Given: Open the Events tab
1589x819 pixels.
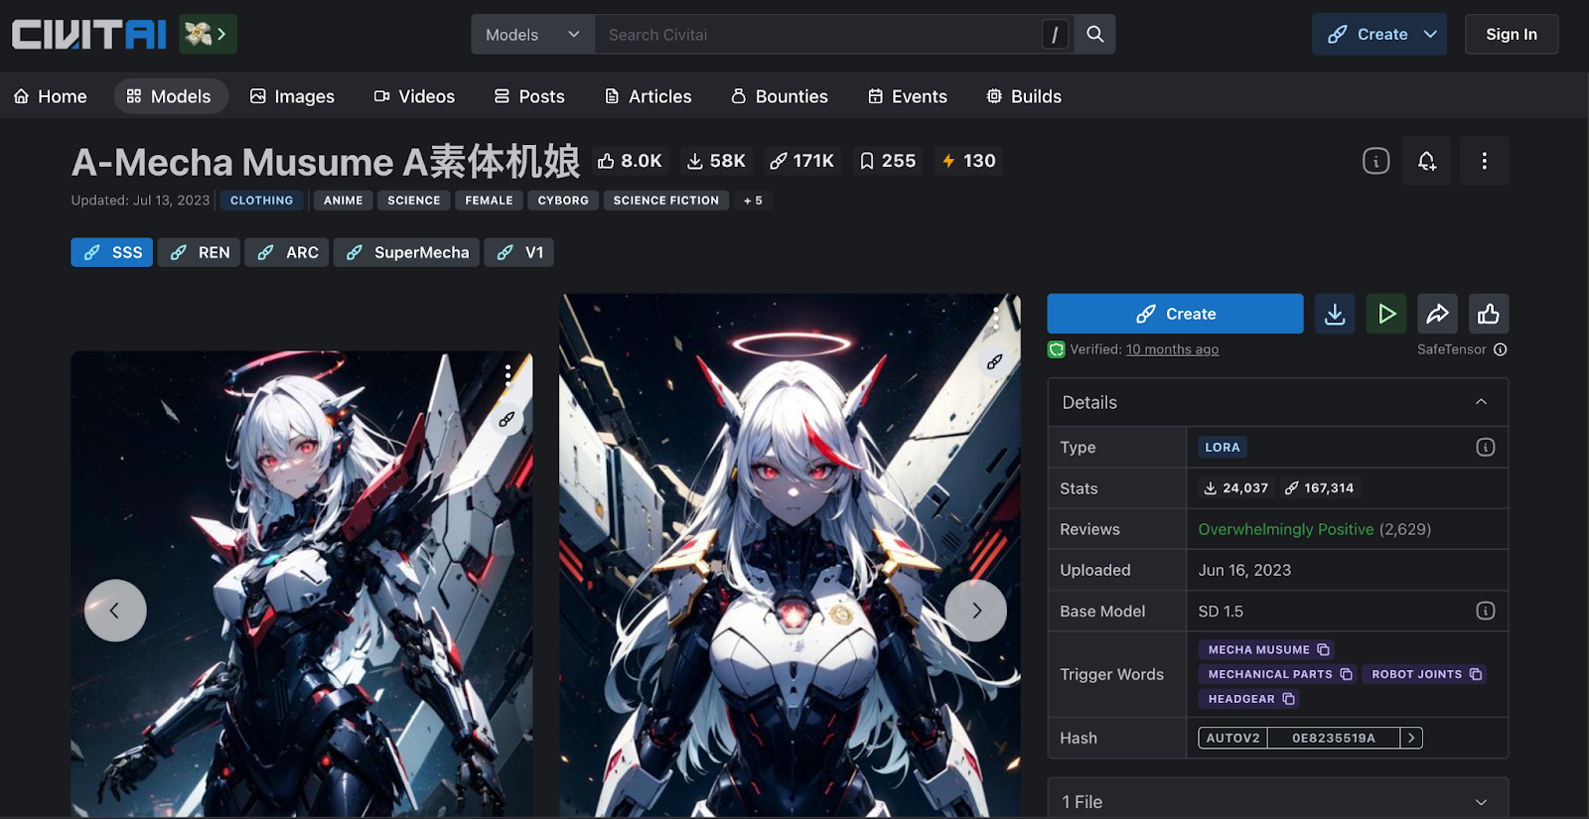Looking at the screenshot, I should (x=908, y=96).
